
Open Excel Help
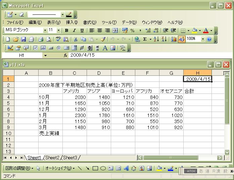point(209,39)
